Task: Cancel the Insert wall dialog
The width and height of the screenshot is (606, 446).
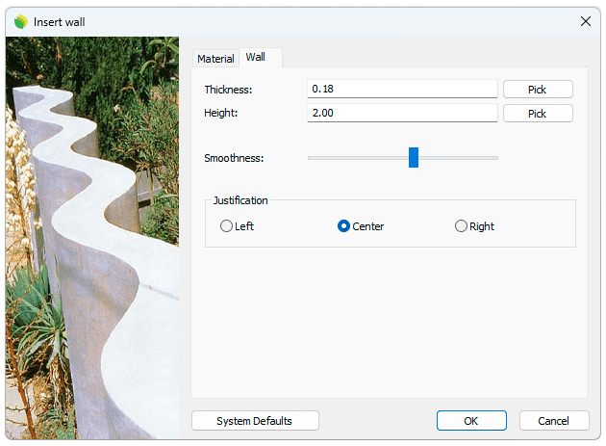Action: click(554, 421)
